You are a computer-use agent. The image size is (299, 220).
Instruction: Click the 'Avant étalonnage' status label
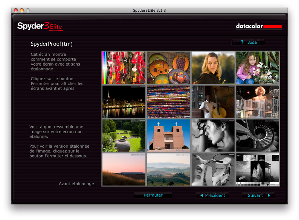(76, 184)
